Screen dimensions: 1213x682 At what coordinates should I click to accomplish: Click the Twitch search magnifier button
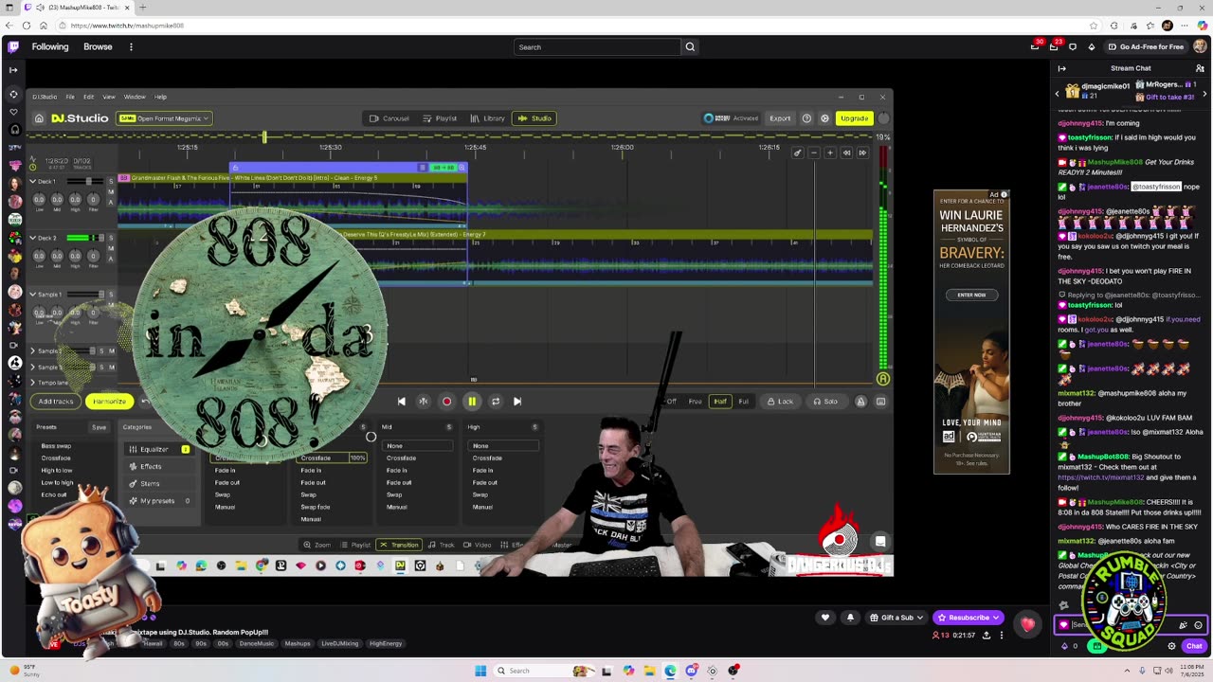[690, 46]
